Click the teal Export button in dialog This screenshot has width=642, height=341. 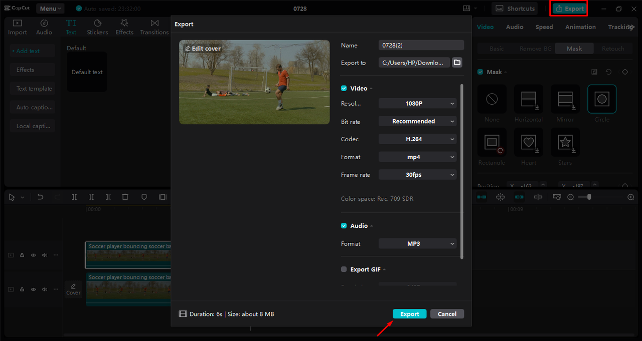(409, 314)
